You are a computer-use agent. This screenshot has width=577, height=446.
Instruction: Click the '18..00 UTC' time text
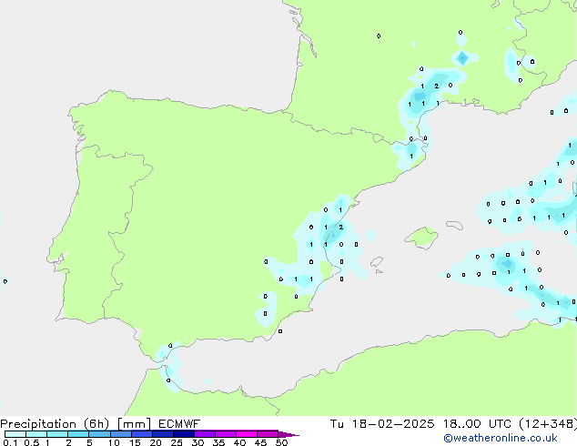tap(477, 424)
